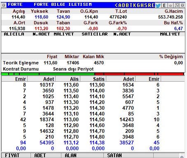
Task: Click the right-side close window icon
Action: click(x=182, y=5)
